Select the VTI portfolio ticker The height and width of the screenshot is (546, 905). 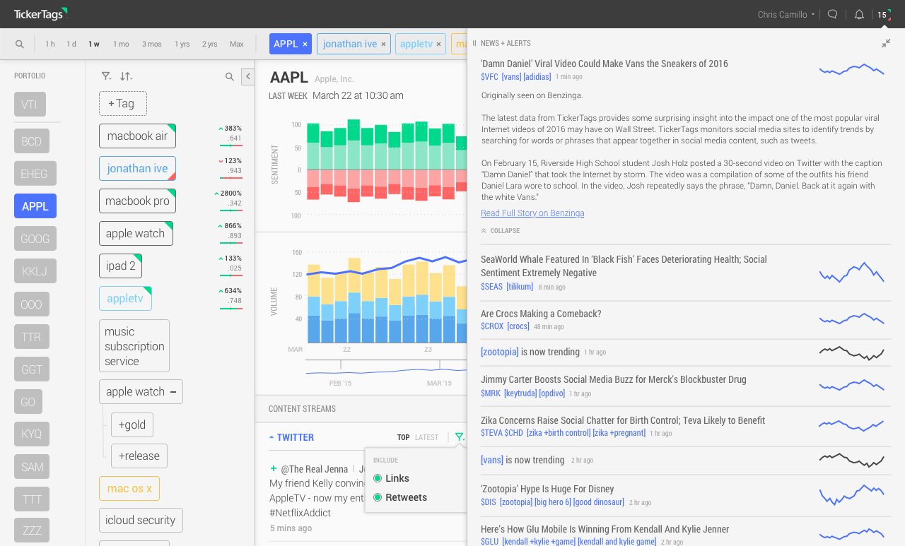click(30, 105)
